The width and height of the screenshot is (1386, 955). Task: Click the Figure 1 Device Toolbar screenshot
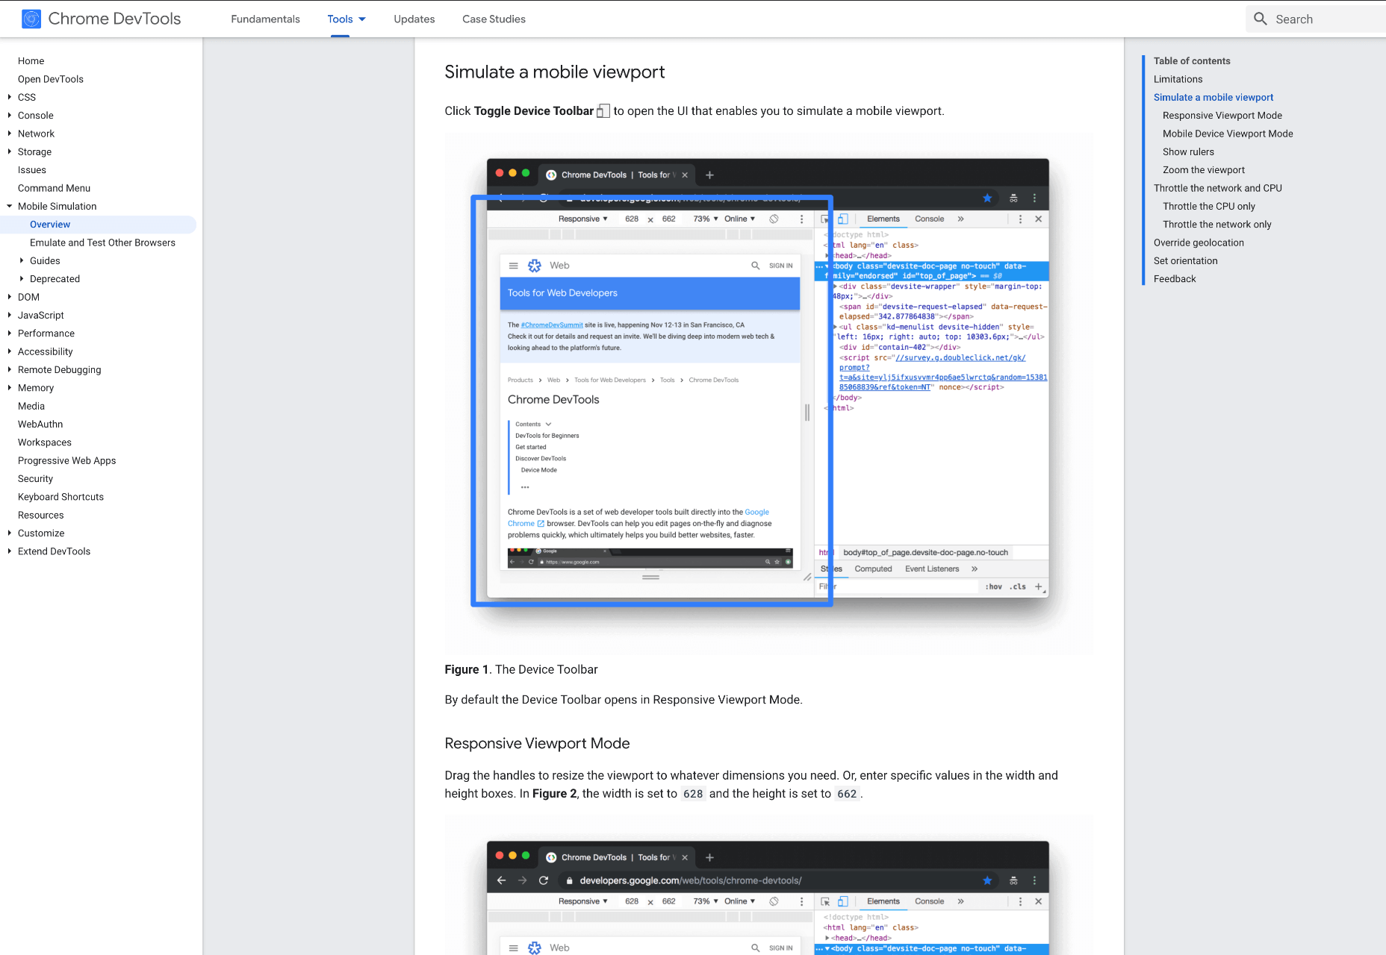click(x=768, y=393)
